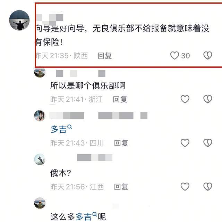Like the Zhejiang reply about 俱乐部
The width and height of the screenshot is (222, 222).
(185, 99)
